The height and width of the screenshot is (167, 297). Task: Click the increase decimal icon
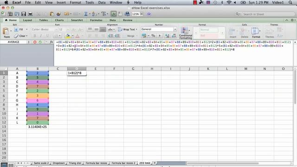pos(167,36)
